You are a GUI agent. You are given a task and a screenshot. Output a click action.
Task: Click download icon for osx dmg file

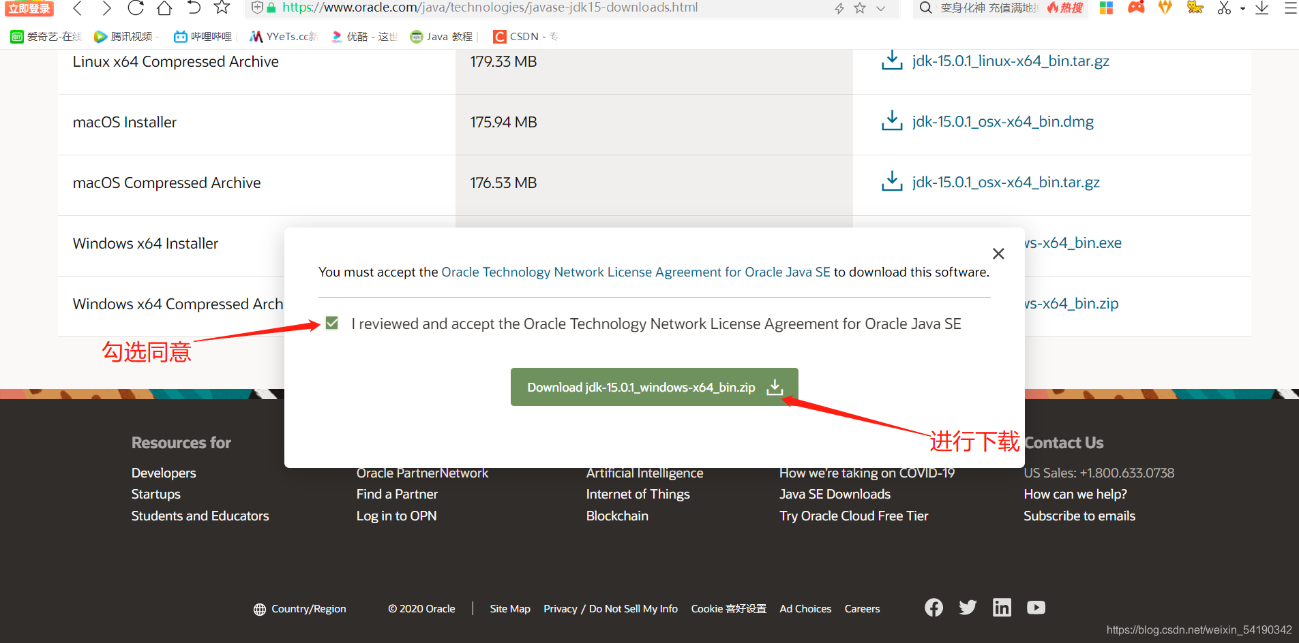[891, 121]
